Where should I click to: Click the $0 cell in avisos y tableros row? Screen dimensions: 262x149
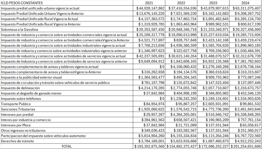pos(162,67)
